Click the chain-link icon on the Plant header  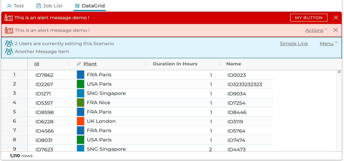(78, 63)
